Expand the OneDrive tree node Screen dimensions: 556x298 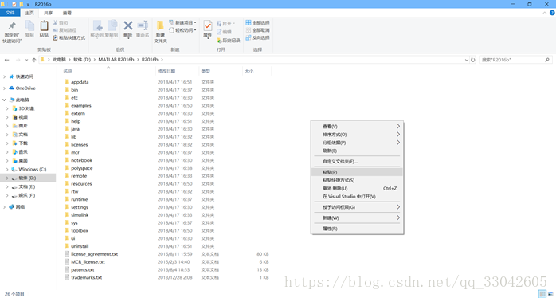point(4,88)
